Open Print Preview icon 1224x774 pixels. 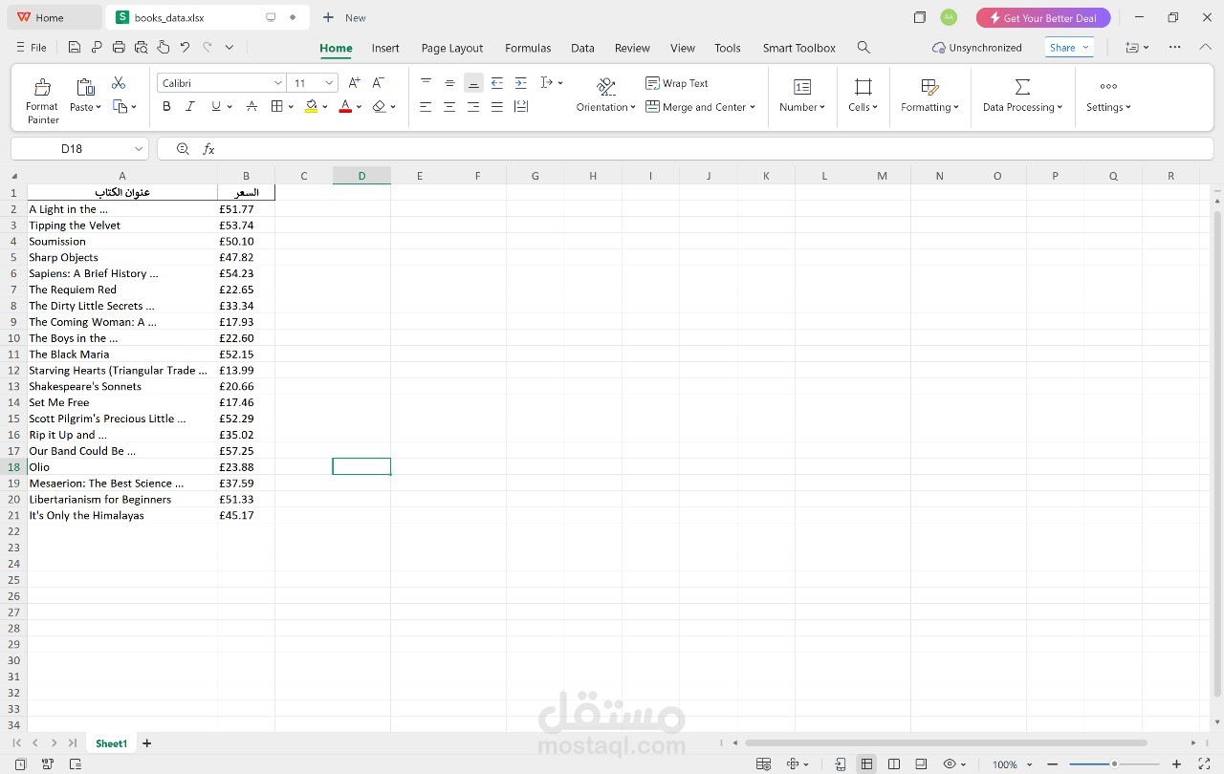click(x=142, y=47)
